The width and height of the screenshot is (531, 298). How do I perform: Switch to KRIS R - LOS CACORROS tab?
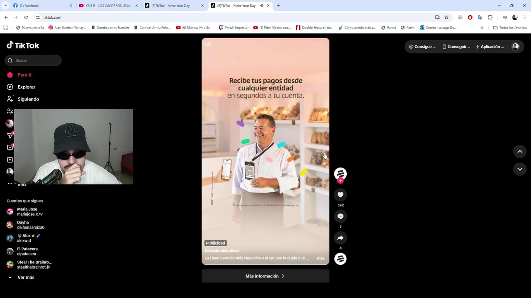click(x=108, y=6)
